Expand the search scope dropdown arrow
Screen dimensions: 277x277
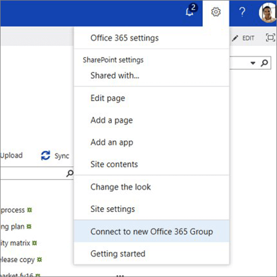pos(253,63)
